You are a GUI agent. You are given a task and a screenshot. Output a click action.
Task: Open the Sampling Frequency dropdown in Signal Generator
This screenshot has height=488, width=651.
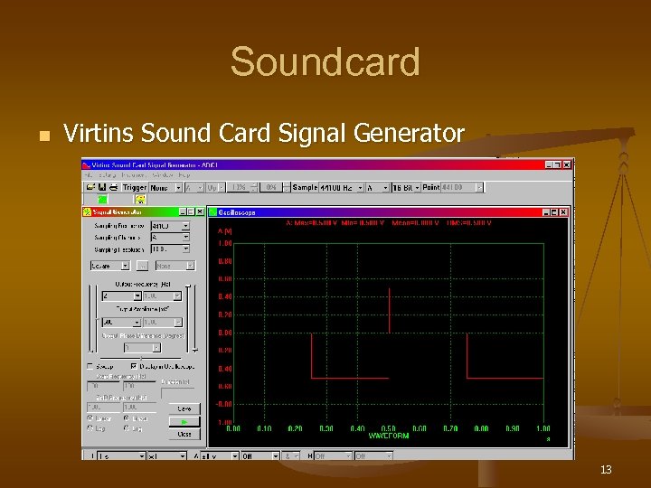(x=170, y=226)
